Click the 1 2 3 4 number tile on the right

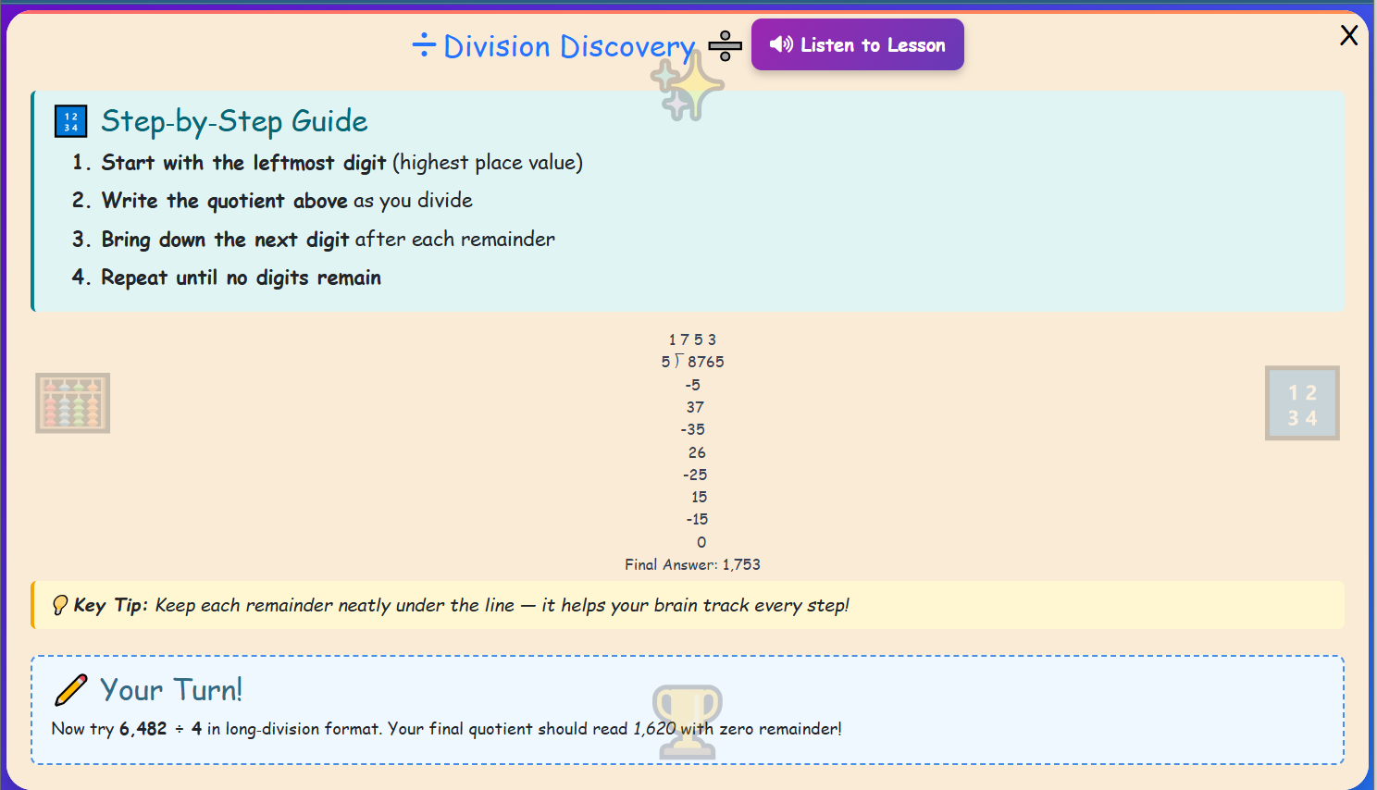pos(1301,402)
